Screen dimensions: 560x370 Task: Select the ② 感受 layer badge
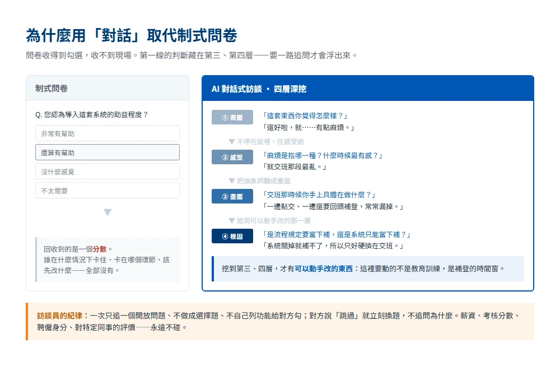232,157
